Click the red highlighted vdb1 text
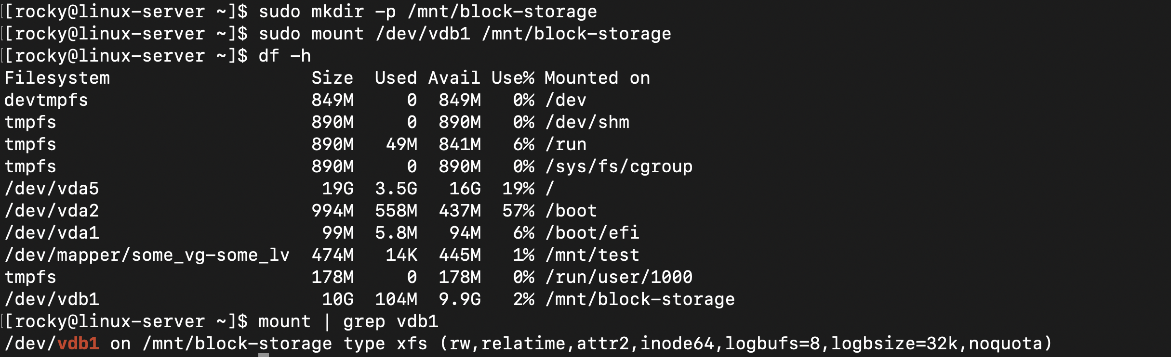Viewport: 1171px width, 357px height. coord(78,344)
